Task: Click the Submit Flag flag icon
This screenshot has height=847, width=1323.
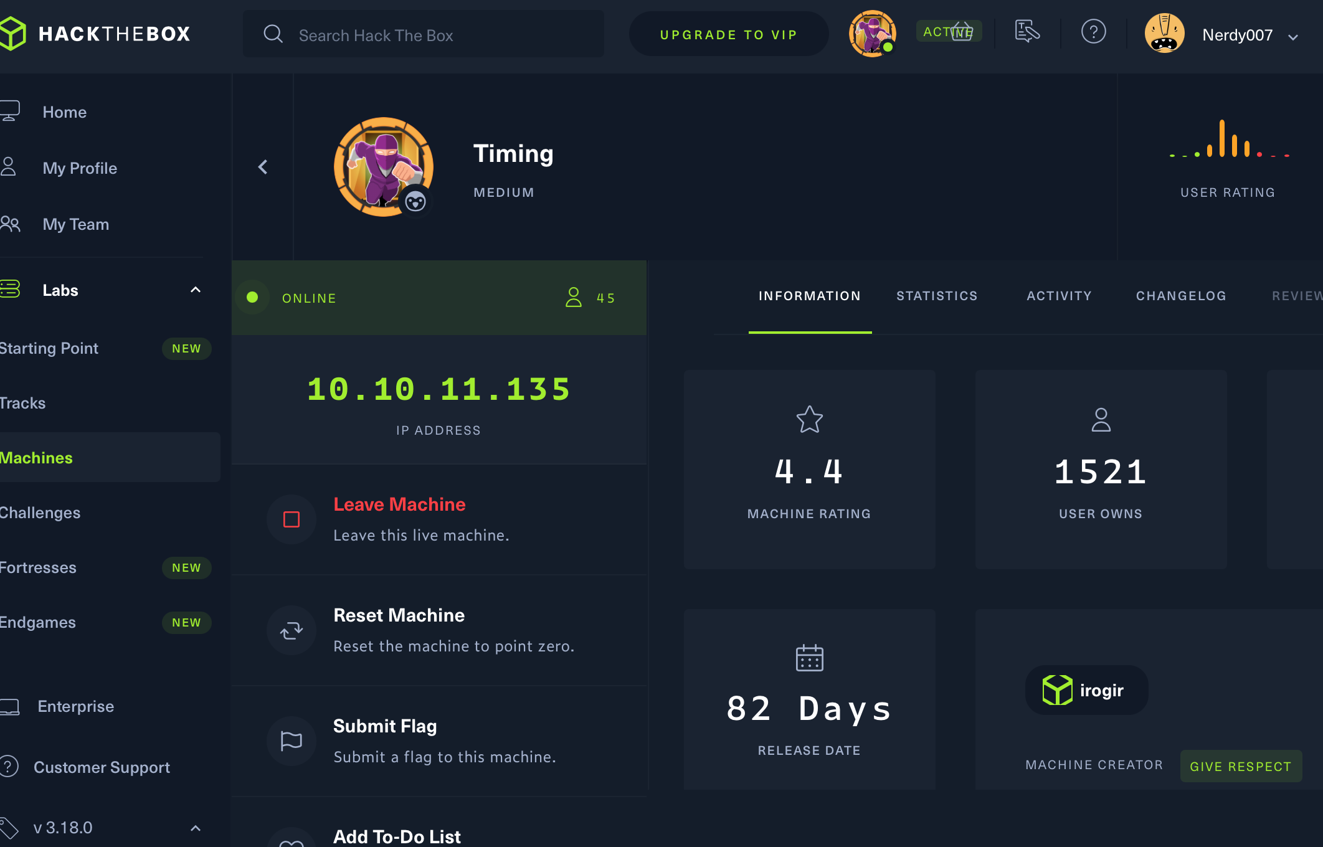Action: [292, 741]
